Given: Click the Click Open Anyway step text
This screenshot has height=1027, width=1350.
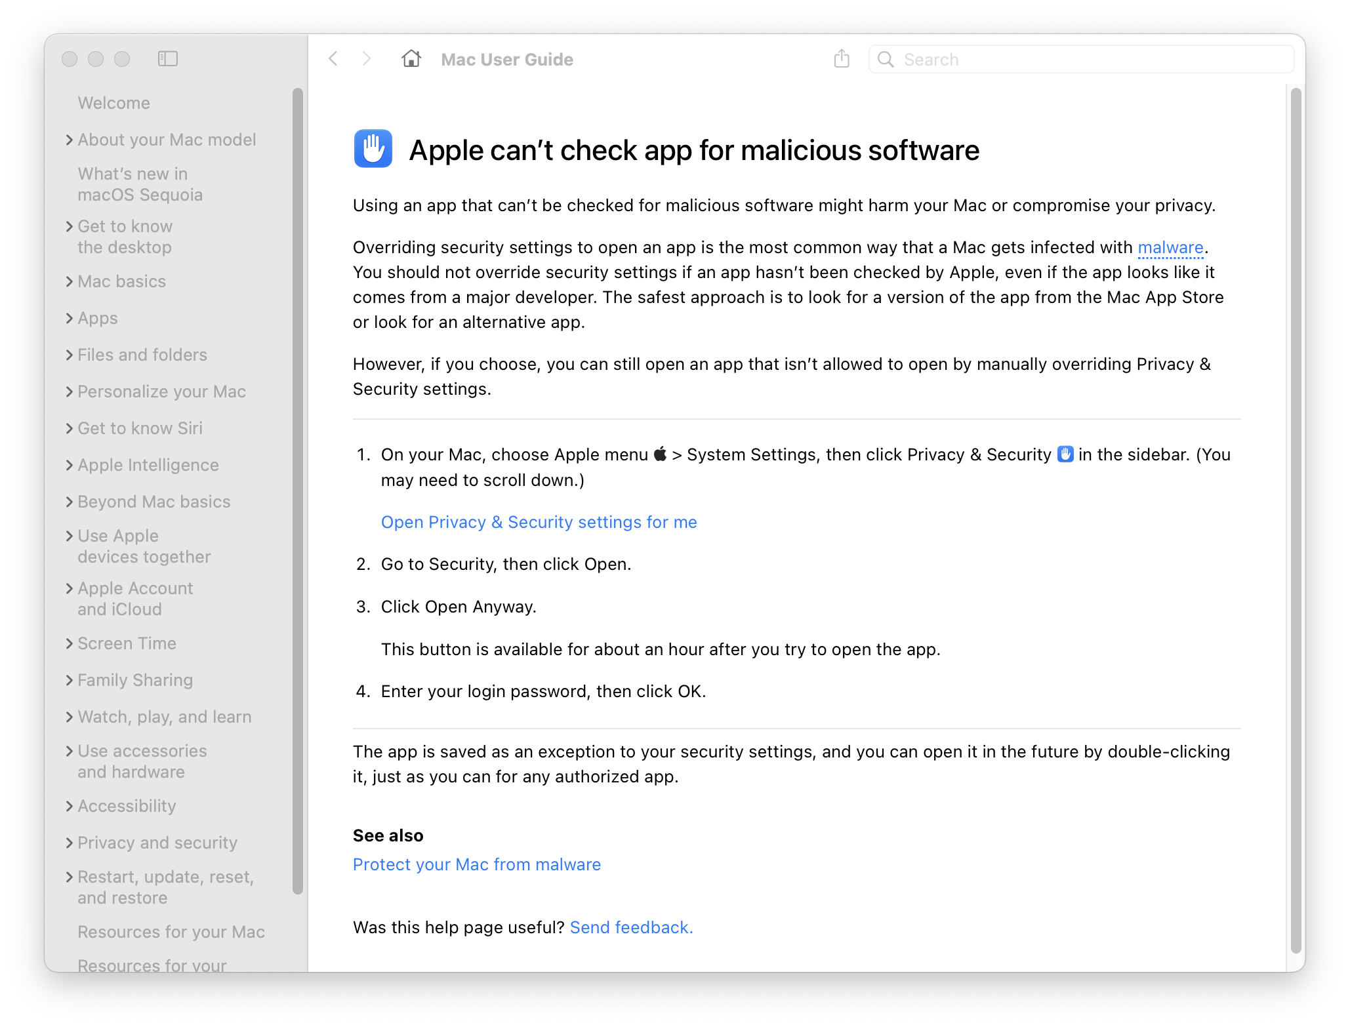Looking at the screenshot, I should (x=459, y=607).
